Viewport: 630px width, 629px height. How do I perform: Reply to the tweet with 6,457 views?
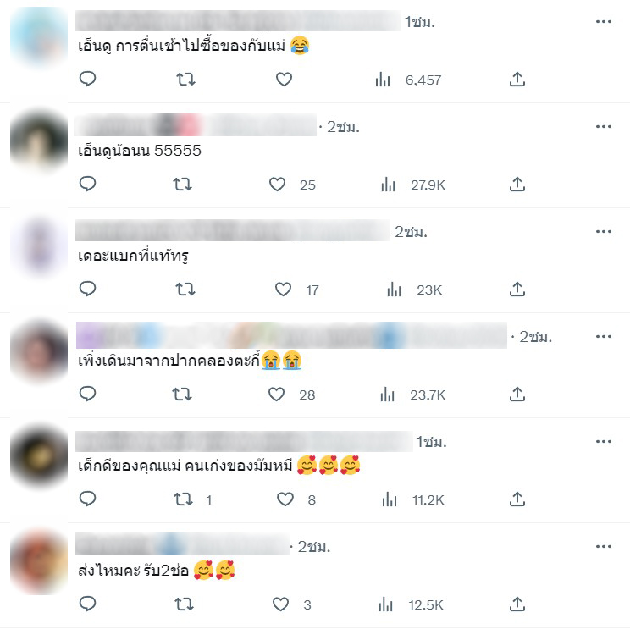87,79
